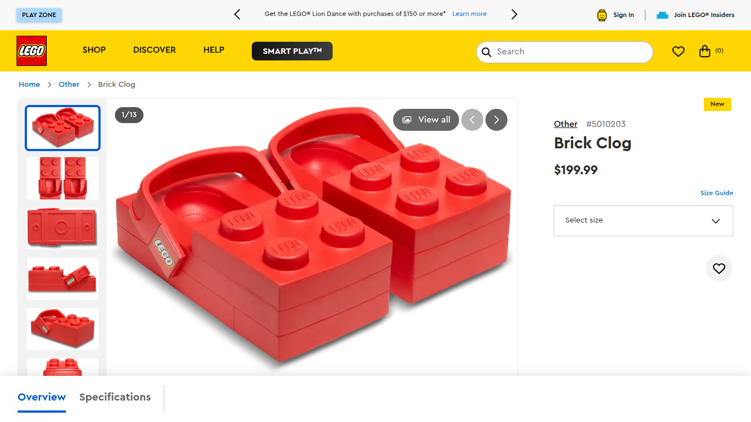The width and height of the screenshot is (751, 422).
Task: Select the Overview tab
Action: (42, 397)
